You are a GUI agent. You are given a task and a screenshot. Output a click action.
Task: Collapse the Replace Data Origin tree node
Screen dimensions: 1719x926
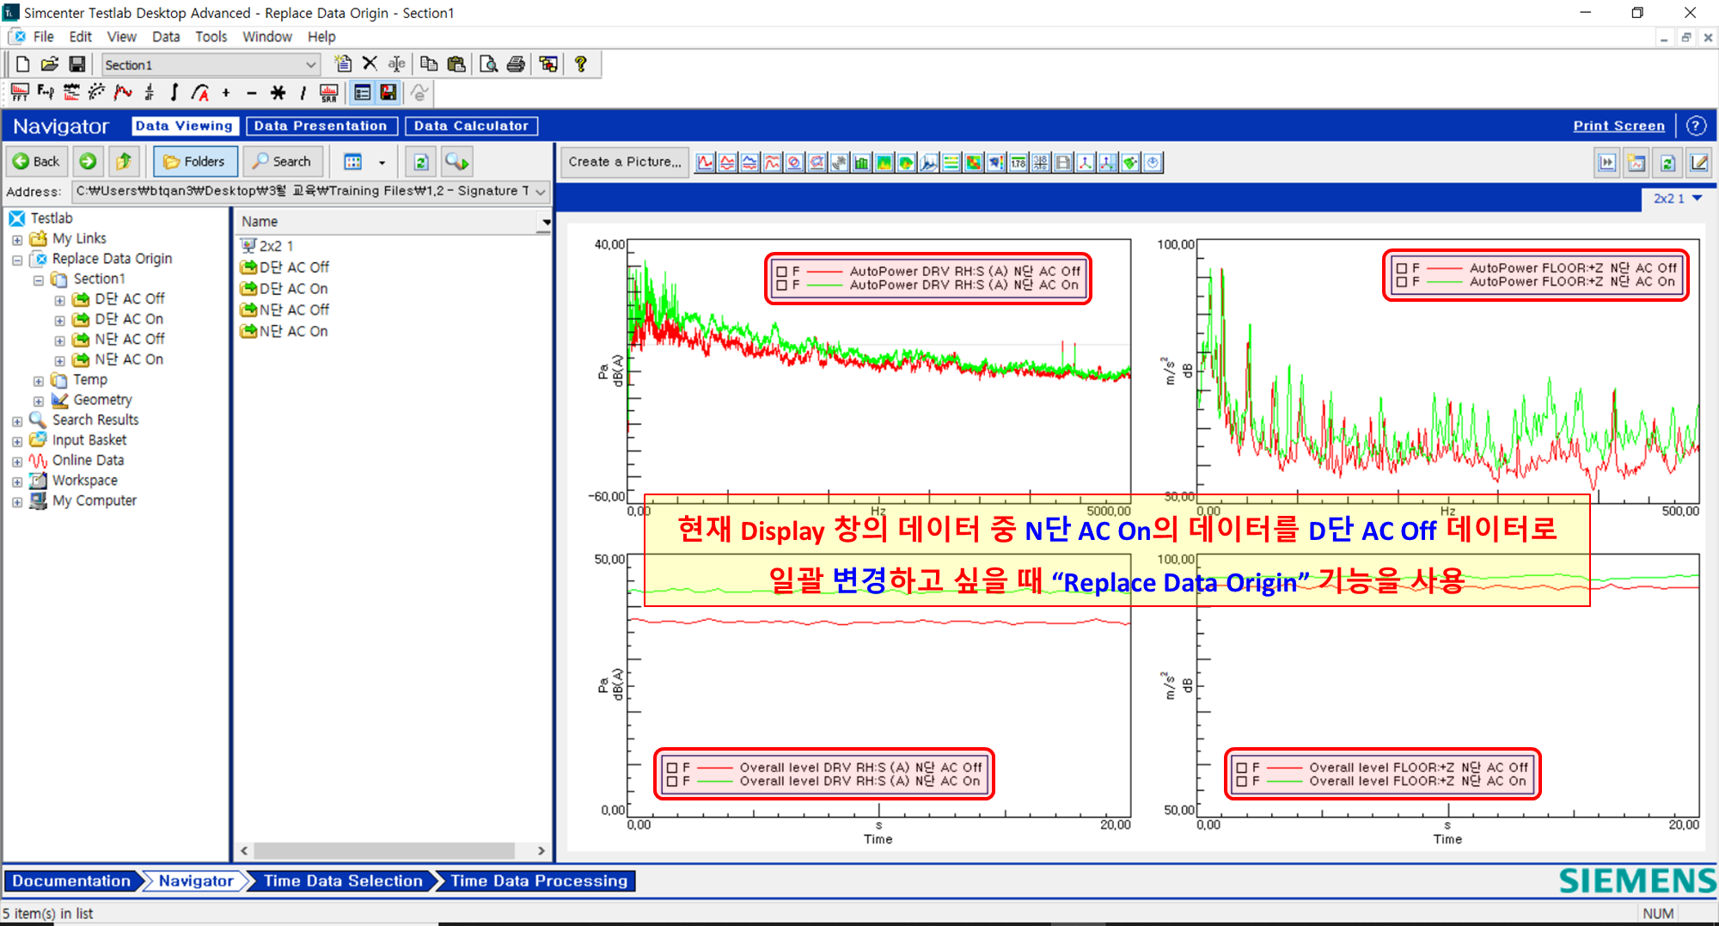click(x=17, y=260)
